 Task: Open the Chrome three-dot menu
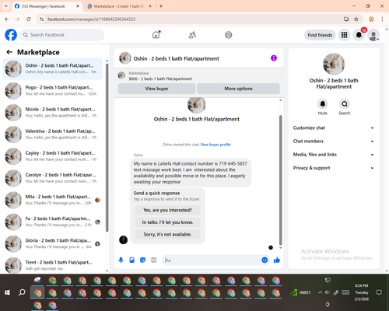382,19
